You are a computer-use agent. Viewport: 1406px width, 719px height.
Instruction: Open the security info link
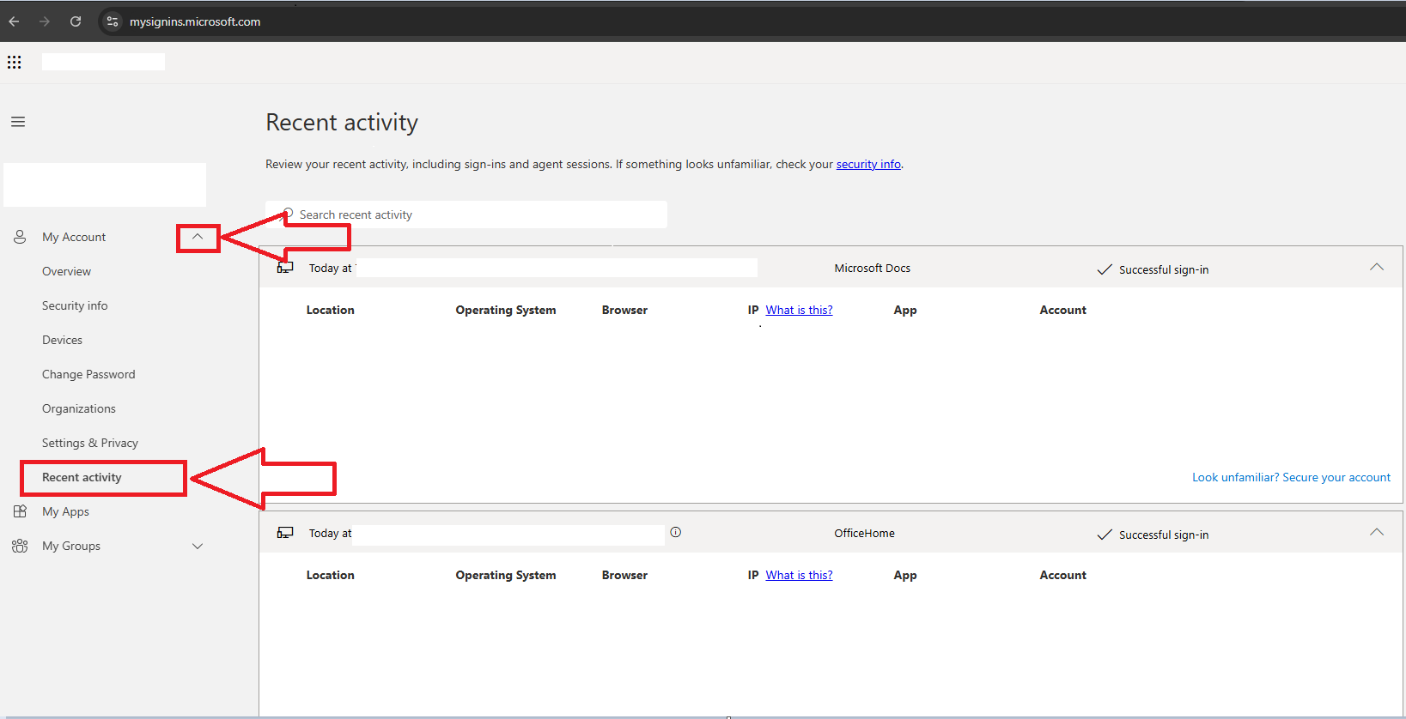pos(868,164)
